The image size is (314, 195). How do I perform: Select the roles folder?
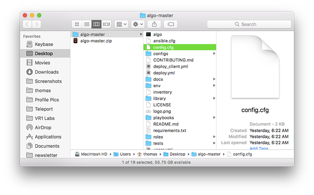[180, 137]
